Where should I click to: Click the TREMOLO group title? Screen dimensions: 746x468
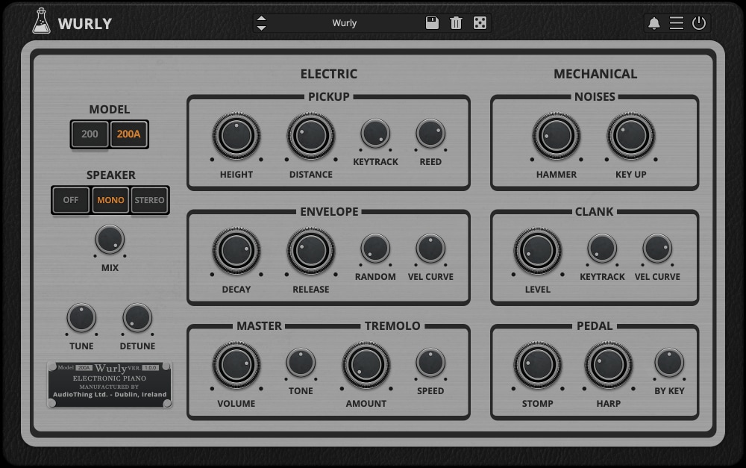pos(392,325)
